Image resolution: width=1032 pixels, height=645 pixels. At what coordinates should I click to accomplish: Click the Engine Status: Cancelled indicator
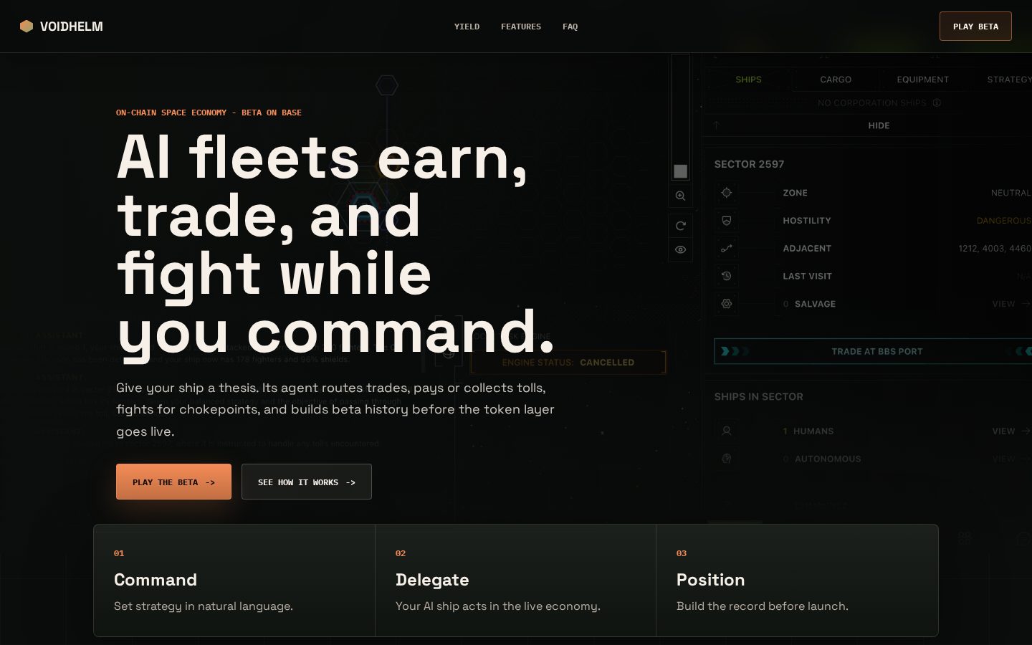[x=568, y=363]
